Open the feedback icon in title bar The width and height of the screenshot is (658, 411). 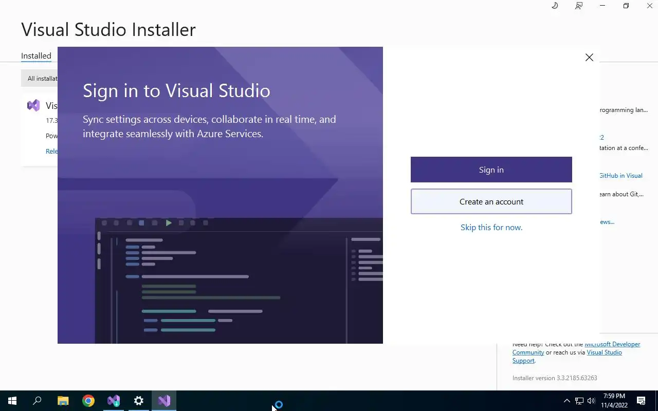(x=579, y=6)
